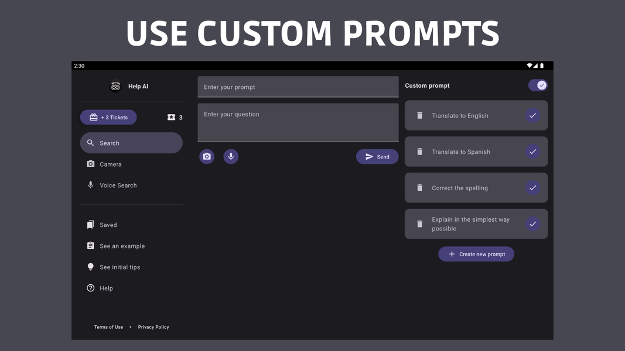The image size is (625, 351).
Task: Click the camera icon below the question box
Action: [x=207, y=157]
